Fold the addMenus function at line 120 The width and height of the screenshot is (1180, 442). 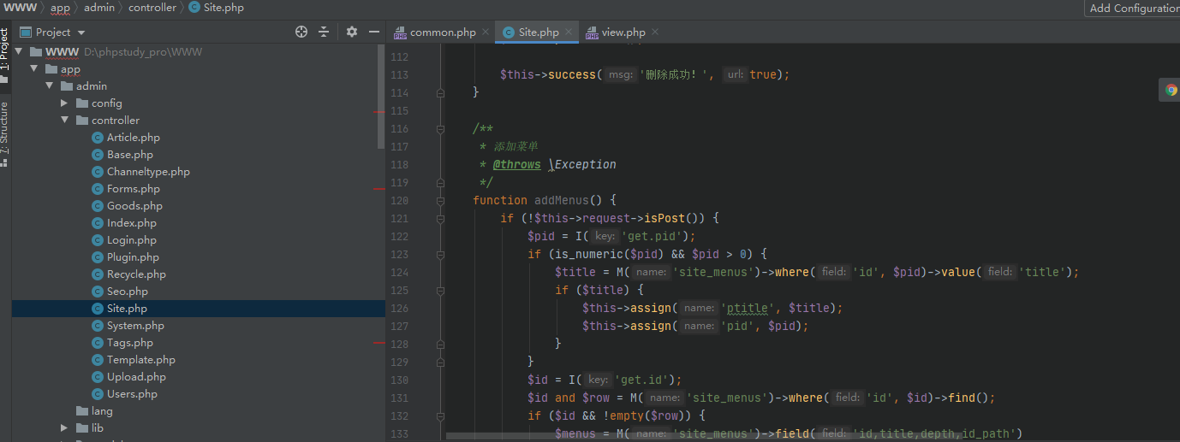point(440,201)
